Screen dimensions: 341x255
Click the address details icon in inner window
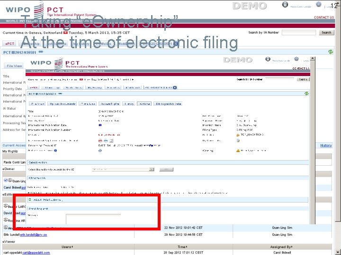(100, 151)
